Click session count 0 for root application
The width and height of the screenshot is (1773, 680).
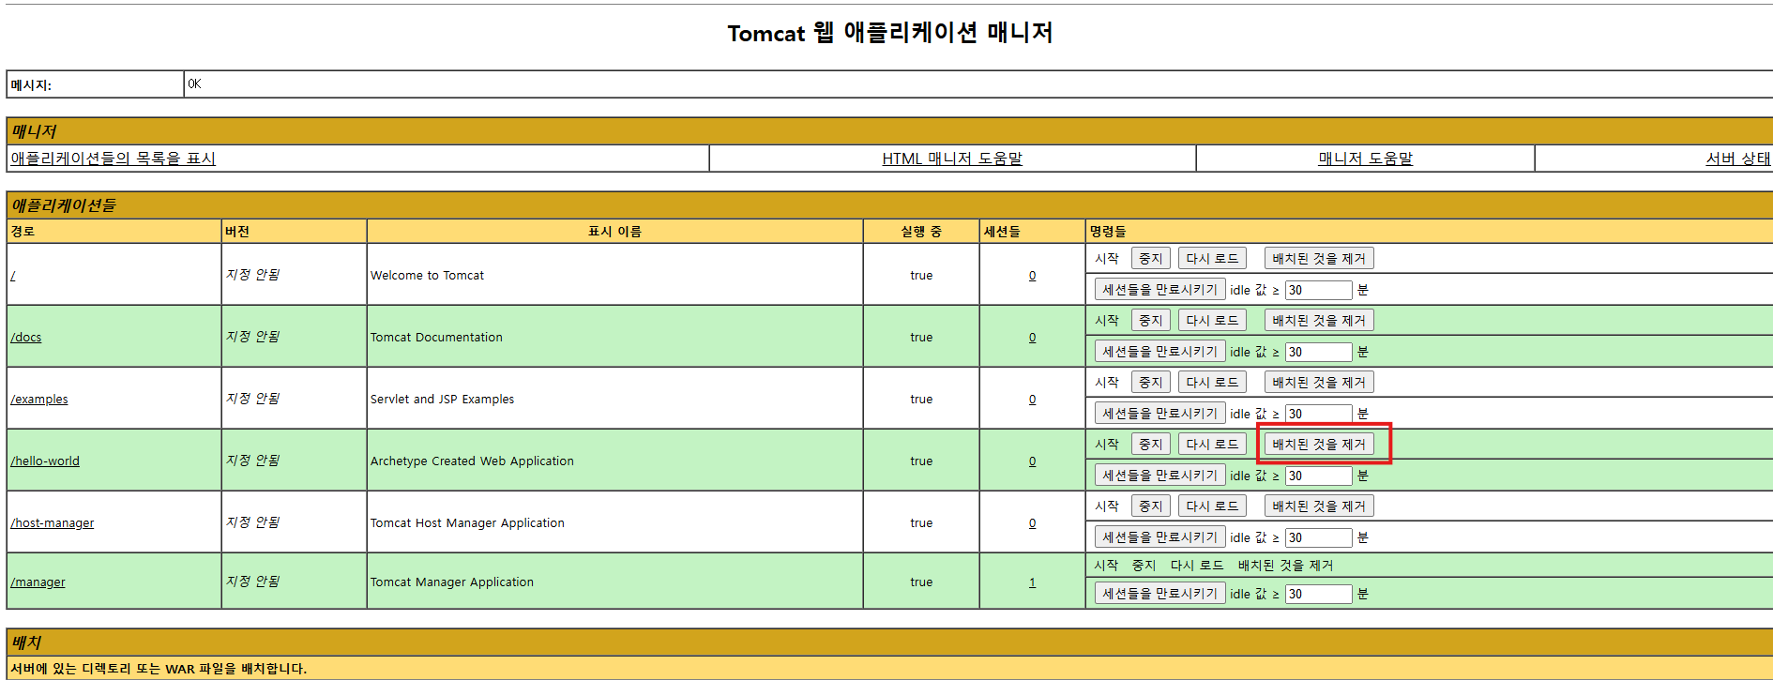[1032, 276]
